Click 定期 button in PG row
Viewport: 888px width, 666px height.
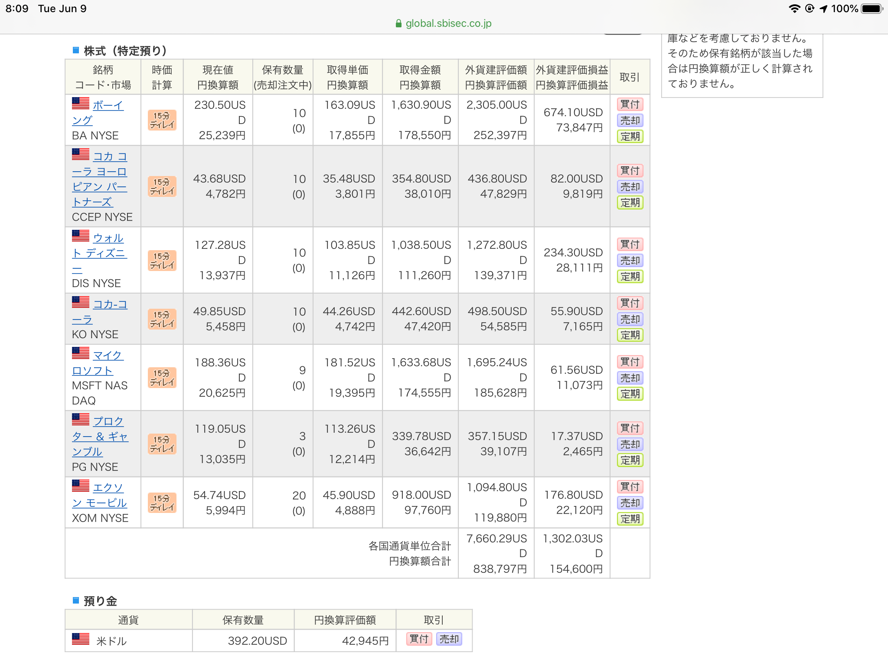click(630, 460)
